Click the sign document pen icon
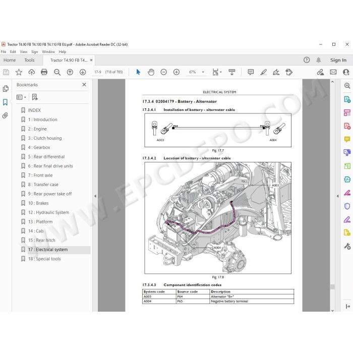 click(276, 72)
